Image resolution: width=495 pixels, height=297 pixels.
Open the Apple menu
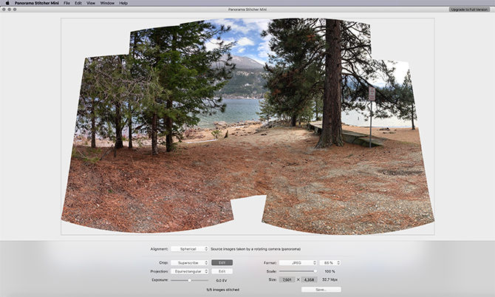(x=7, y=3)
